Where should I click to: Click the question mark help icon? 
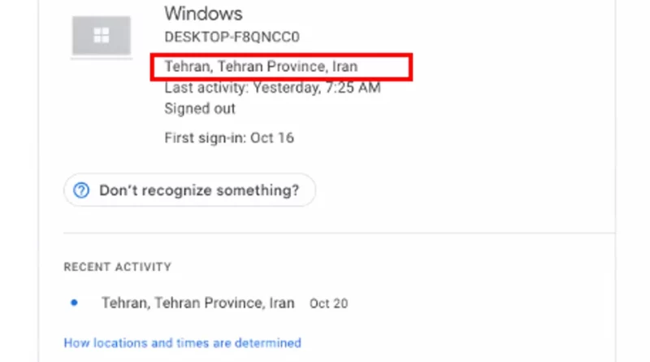[x=81, y=190]
